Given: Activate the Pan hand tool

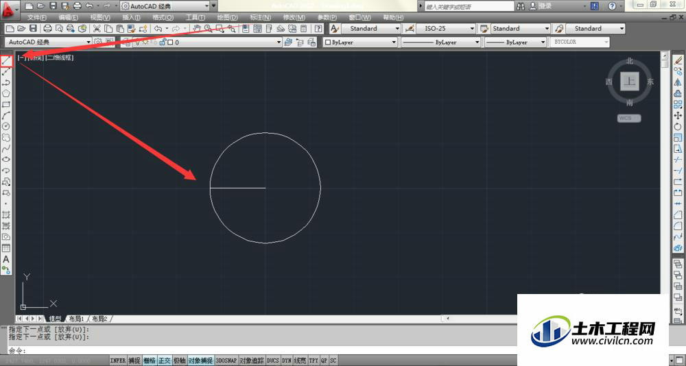Looking at the screenshot, I should click(x=197, y=28).
